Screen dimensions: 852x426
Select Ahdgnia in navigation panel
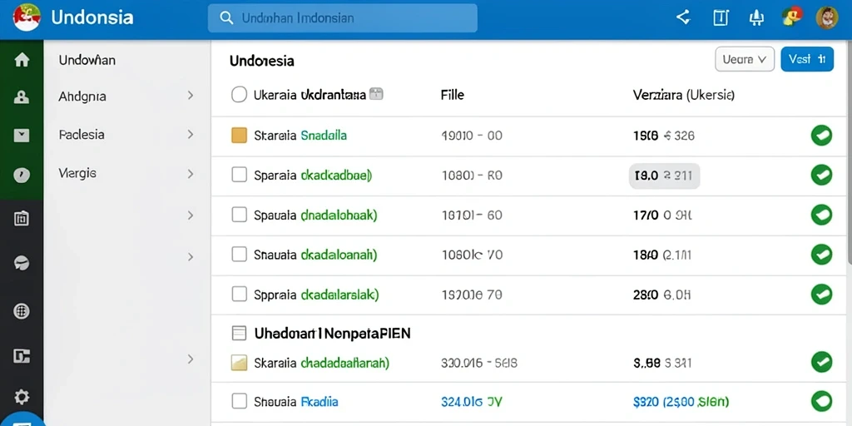coord(82,97)
